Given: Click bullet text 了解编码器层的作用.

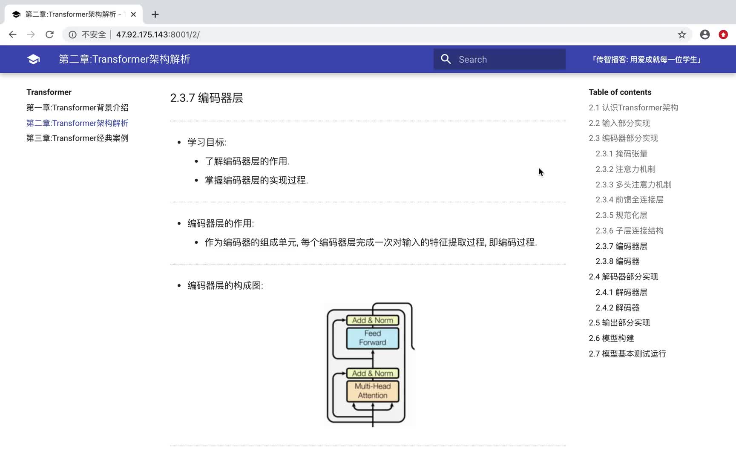Looking at the screenshot, I should 247,161.
